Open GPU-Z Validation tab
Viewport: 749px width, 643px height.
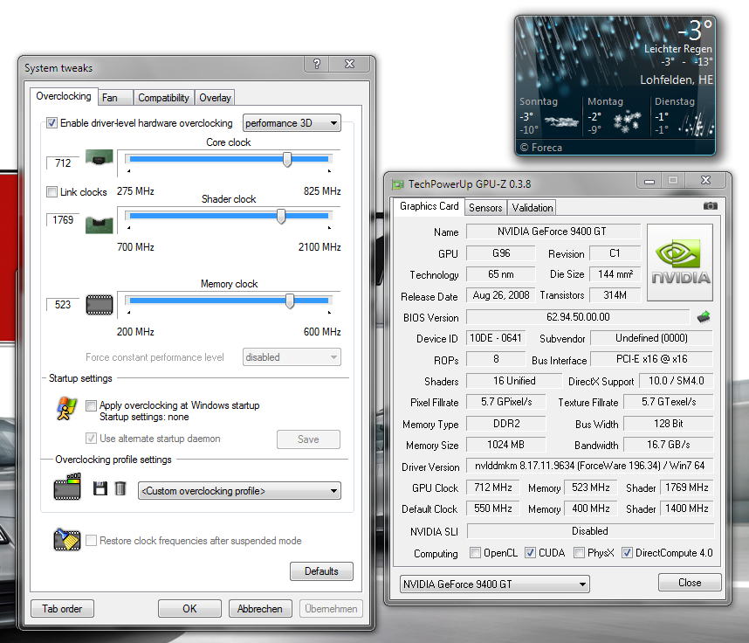pos(533,207)
